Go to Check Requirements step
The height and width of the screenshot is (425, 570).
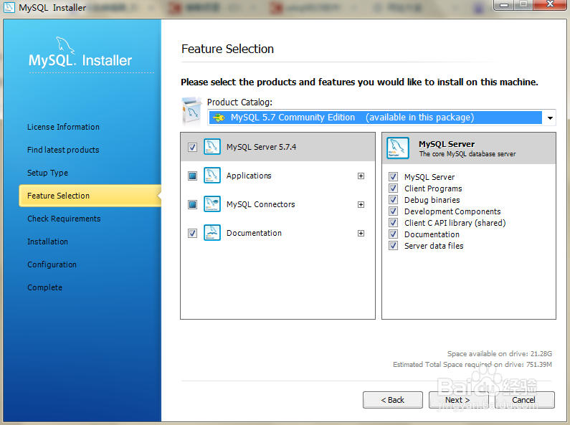(64, 219)
